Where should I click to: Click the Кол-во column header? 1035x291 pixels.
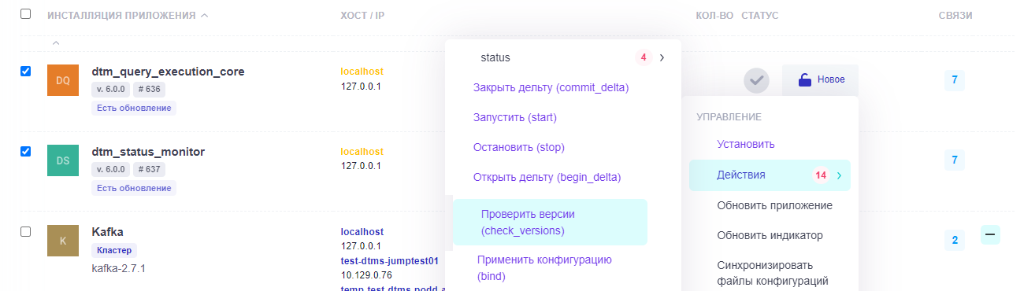tap(715, 15)
